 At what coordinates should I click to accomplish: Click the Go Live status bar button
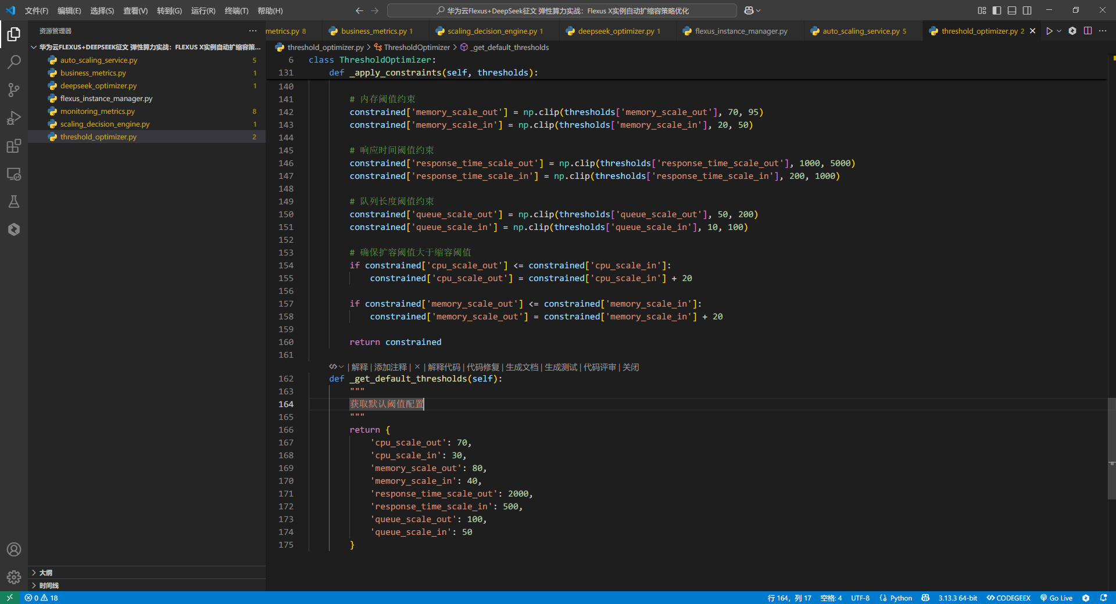click(1056, 598)
